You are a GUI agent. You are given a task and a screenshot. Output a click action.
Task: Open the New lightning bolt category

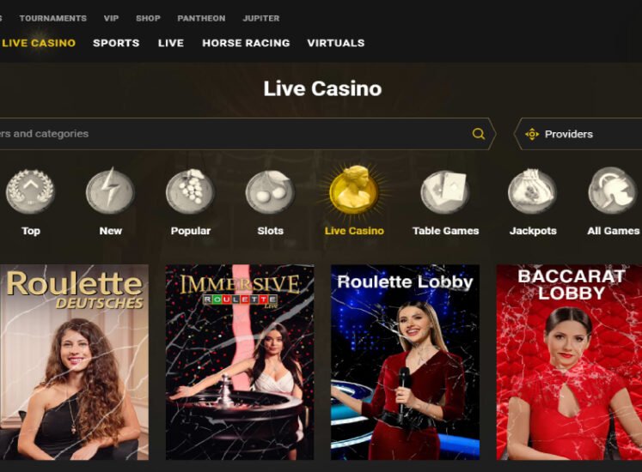pyautogui.click(x=110, y=191)
